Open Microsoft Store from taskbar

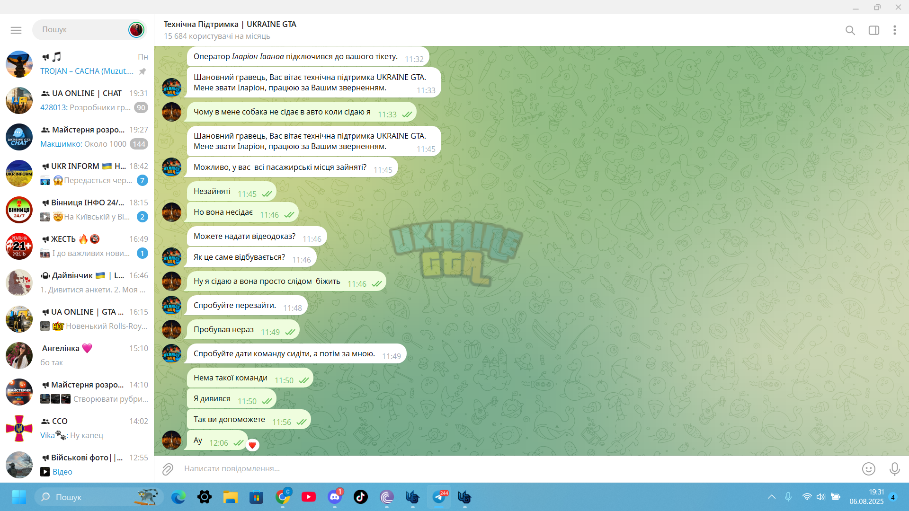pyautogui.click(x=257, y=497)
